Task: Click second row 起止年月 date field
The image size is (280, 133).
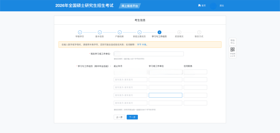Action: [x=130, y=80]
